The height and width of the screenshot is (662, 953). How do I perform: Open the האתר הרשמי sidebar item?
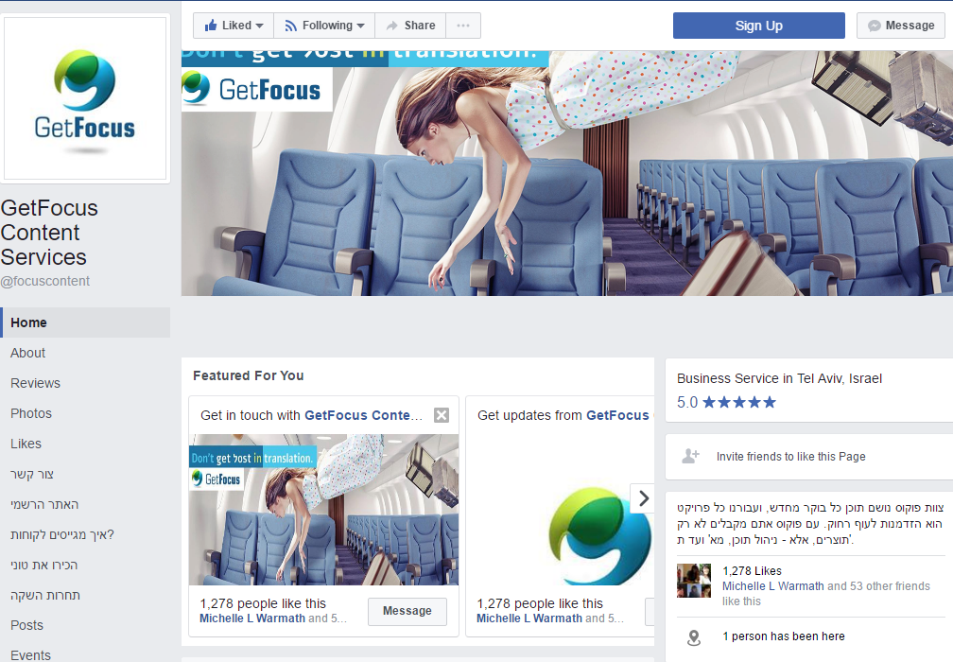tap(44, 505)
